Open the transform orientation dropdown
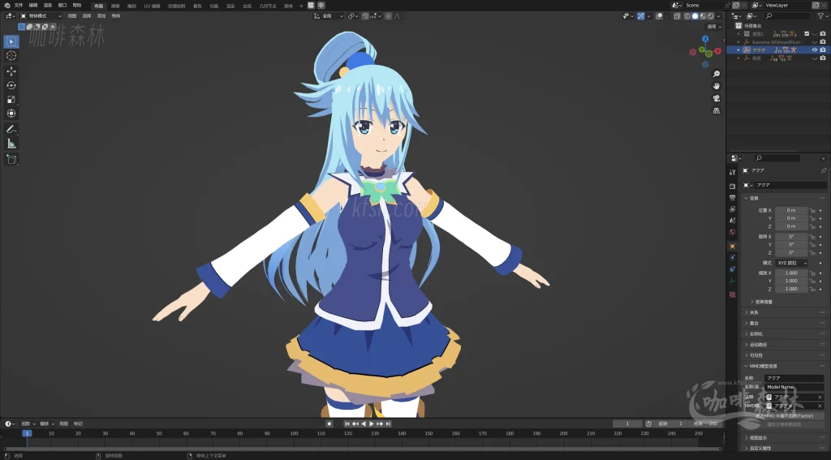831x460 pixels. tap(329, 16)
